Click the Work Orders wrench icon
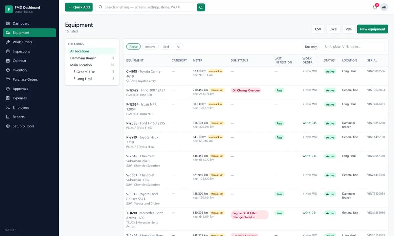 tap(8, 42)
